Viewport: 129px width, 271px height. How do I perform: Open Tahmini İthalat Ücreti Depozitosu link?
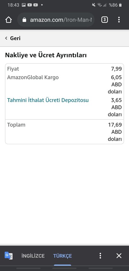coord(48,100)
